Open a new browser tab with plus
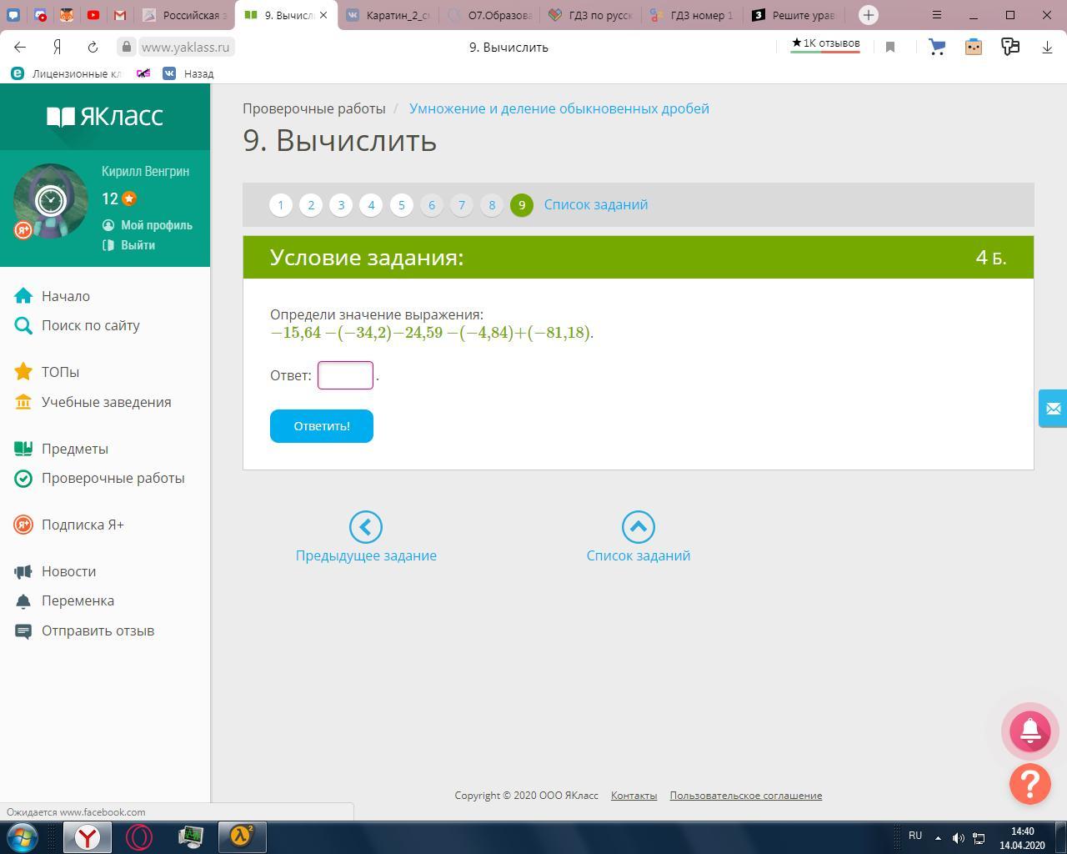The width and height of the screenshot is (1067, 854). 869,15
